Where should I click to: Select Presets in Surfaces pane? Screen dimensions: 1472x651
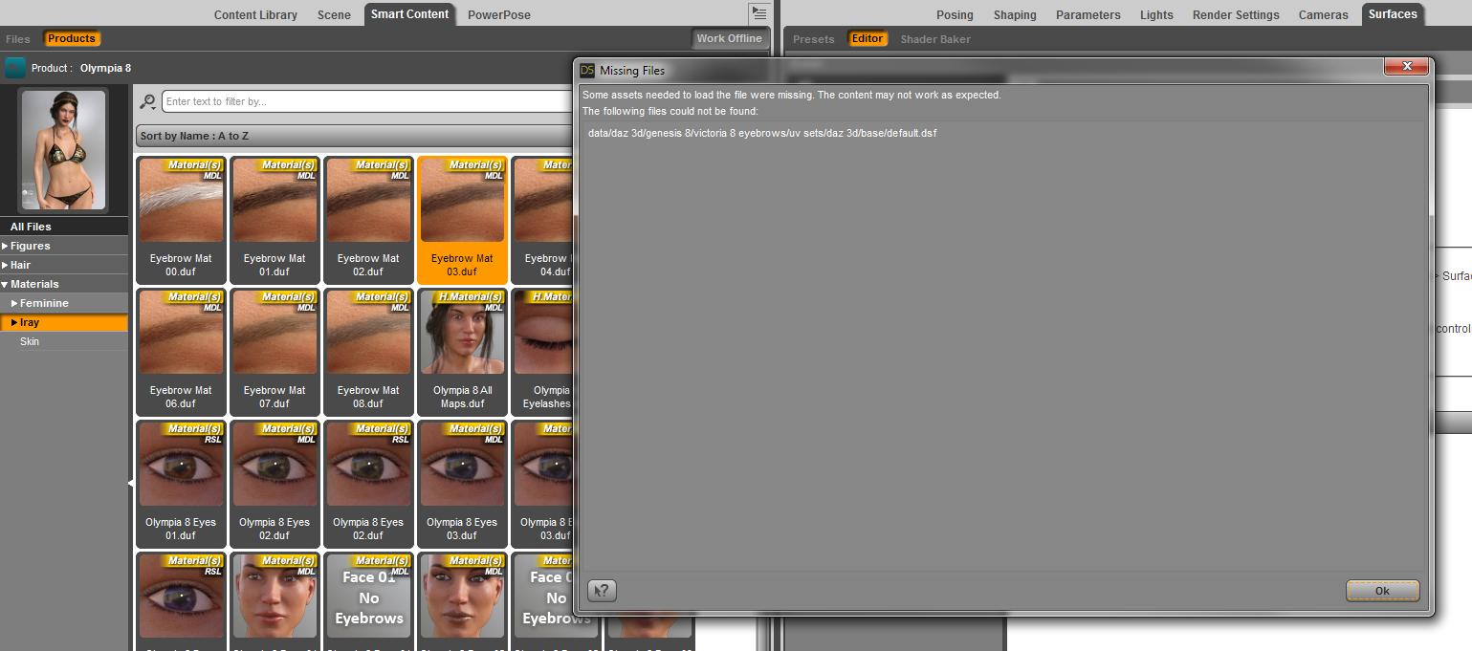pos(813,39)
